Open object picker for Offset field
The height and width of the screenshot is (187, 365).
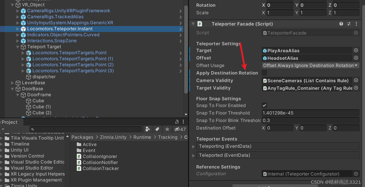click(356, 58)
